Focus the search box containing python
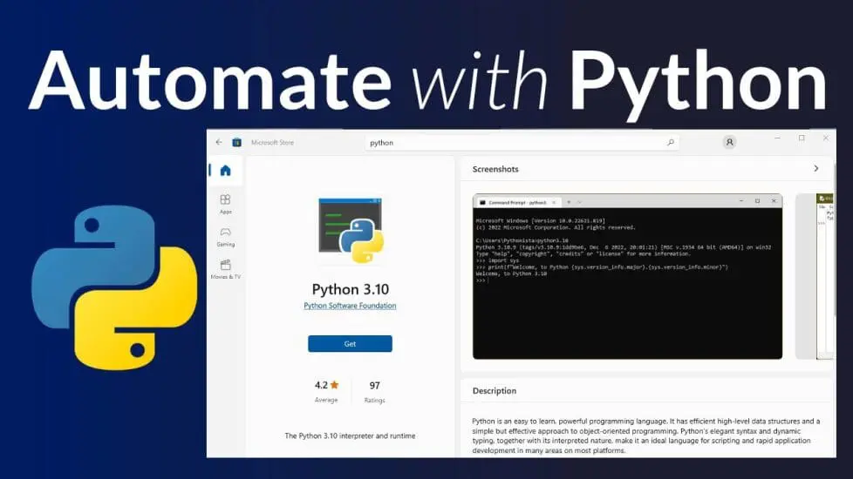 click(x=522, y=142)
